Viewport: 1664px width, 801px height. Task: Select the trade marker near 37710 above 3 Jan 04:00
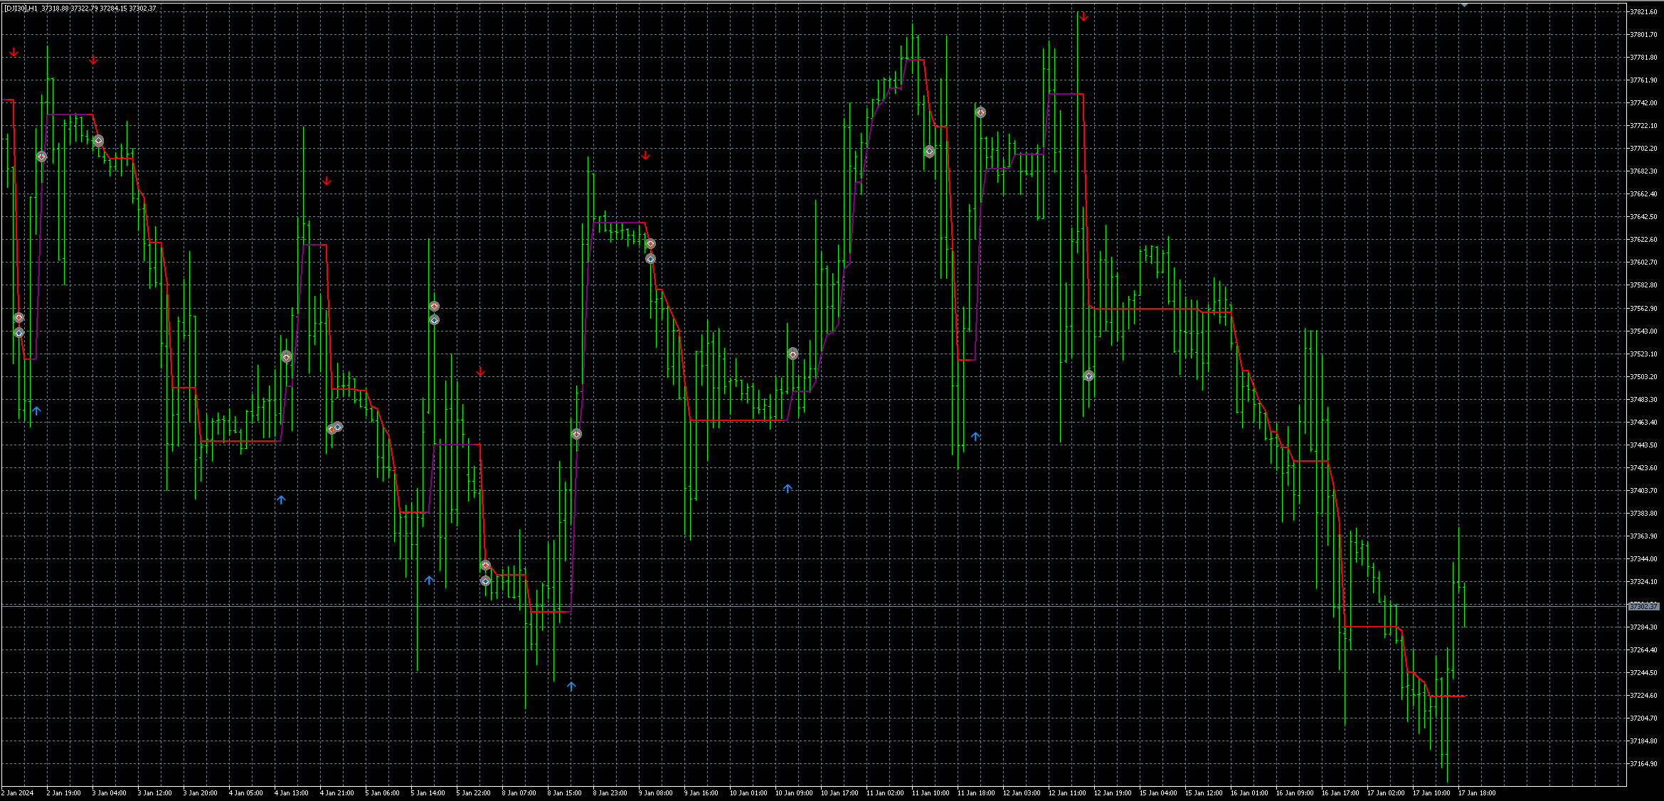(99, 141)
